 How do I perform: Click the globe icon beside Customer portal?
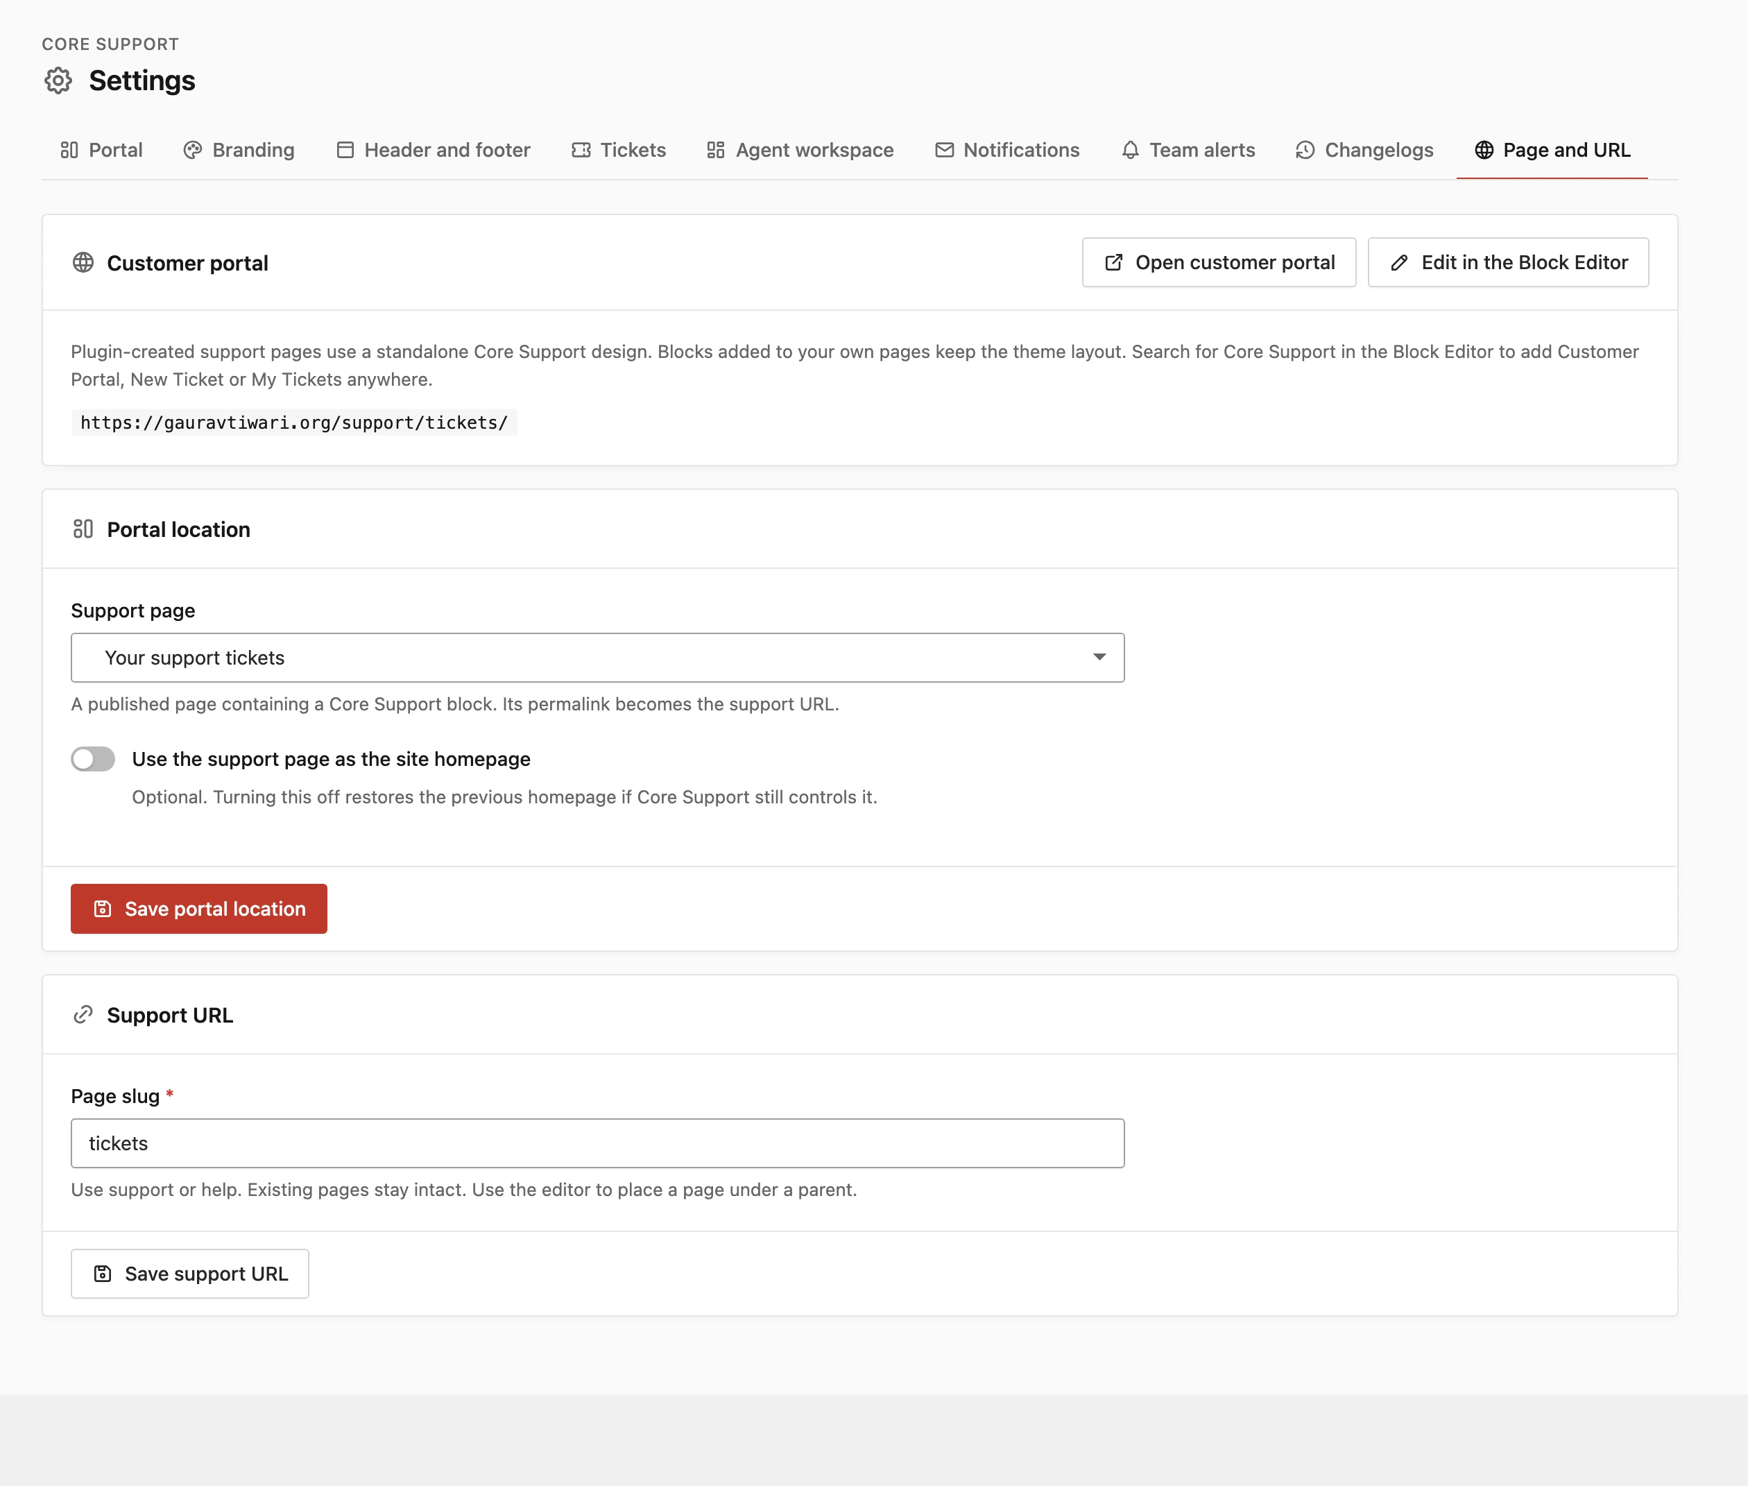(x=83, y=263)
